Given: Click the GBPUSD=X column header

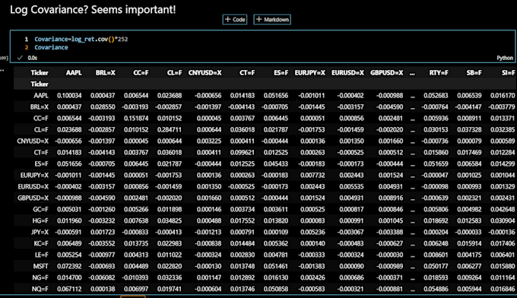Looking at the screenshot, I should click(x=386, y=73).
